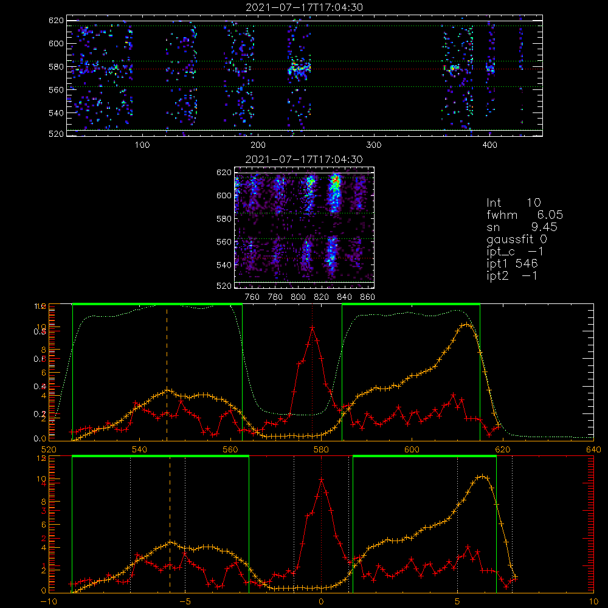The height and width of the screenshot is (608, 608).
Task: Click x-axis label 0 on the bottom plot
Action: [x=321, y=602]
